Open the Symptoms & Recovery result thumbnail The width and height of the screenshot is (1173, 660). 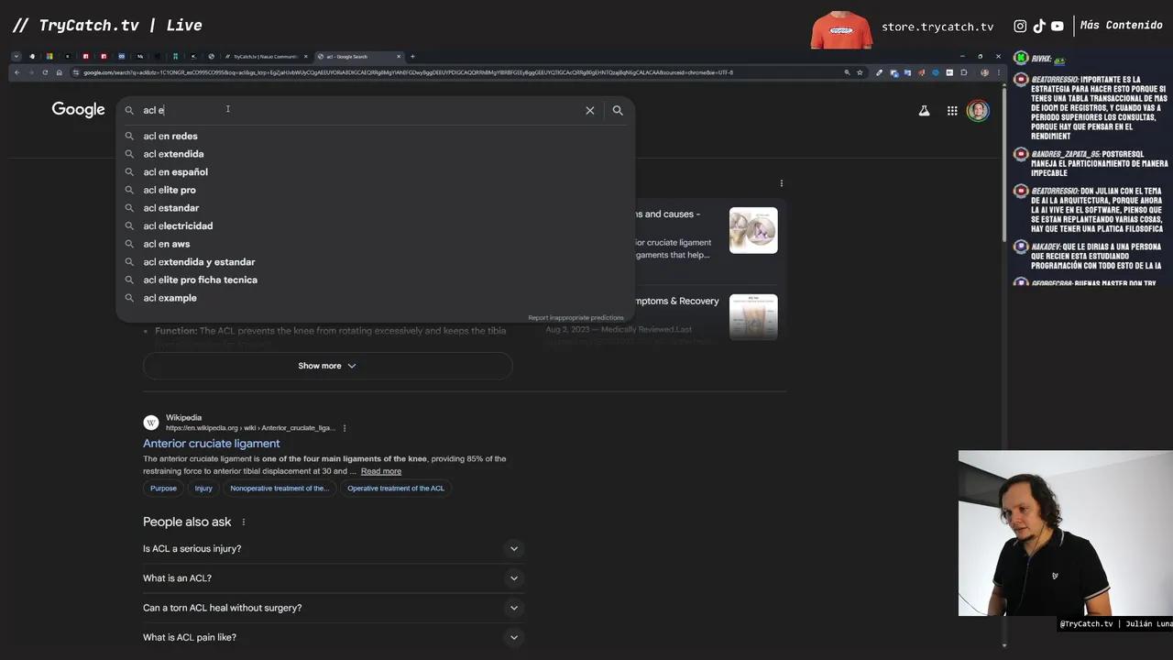[x=753, y=317]
